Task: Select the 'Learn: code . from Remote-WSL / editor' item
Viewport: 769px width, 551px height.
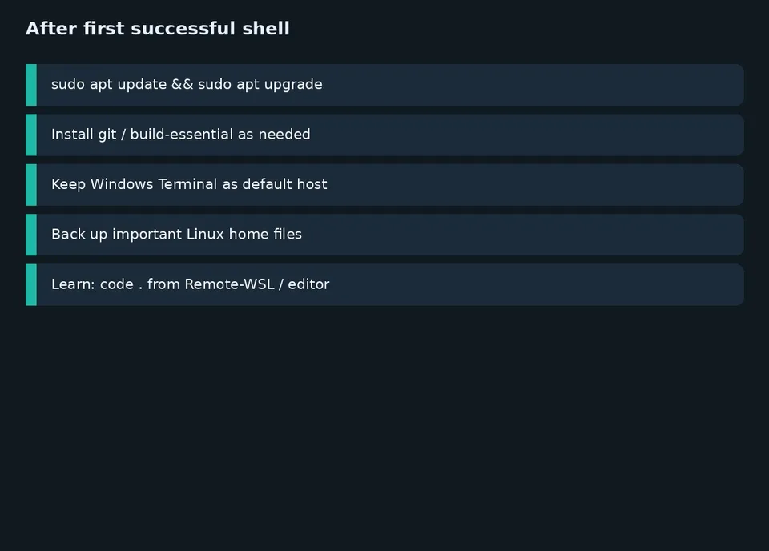Action: (384, 285)
